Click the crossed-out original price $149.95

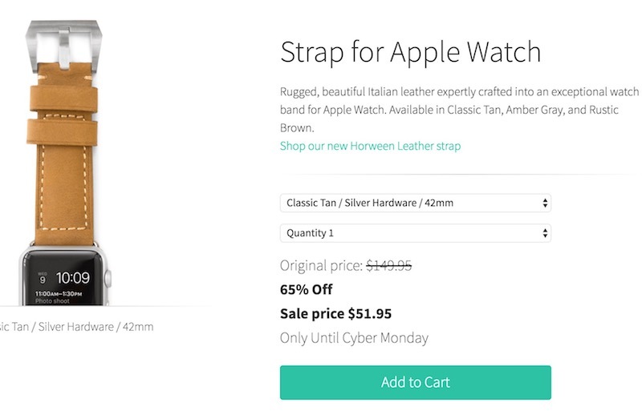(x=389, y=266)
